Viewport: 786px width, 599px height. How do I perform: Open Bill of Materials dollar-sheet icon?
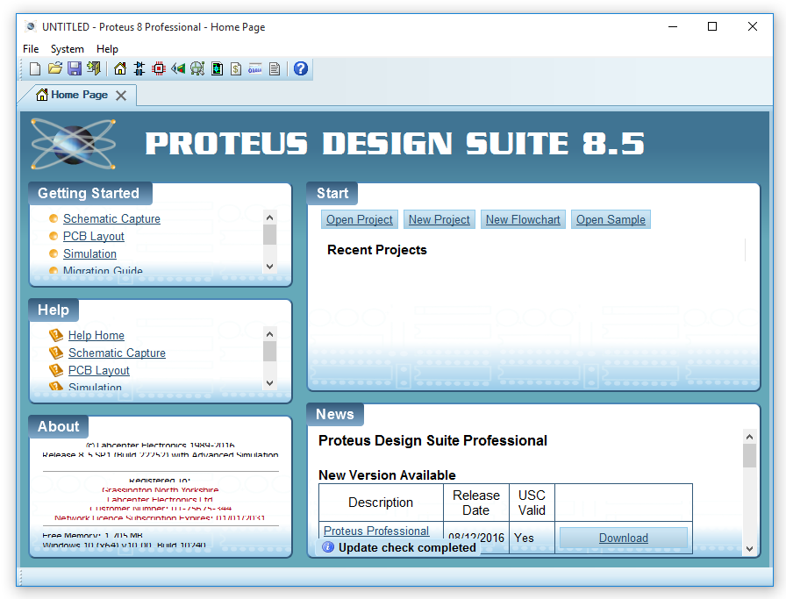tap(236, 68)
